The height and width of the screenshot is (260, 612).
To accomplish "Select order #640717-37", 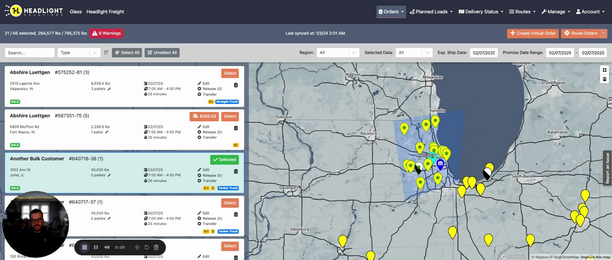I will (x=230, y=203).
